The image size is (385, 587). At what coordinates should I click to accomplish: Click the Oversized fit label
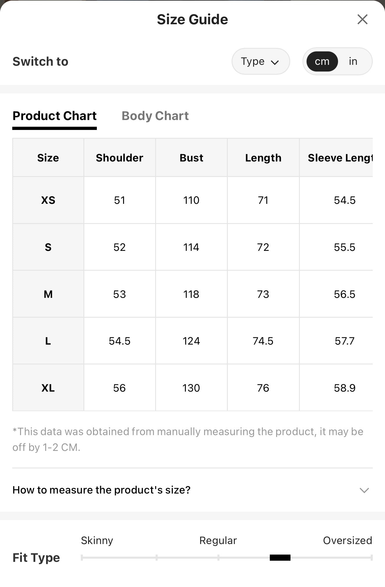[x=347, y=541]
